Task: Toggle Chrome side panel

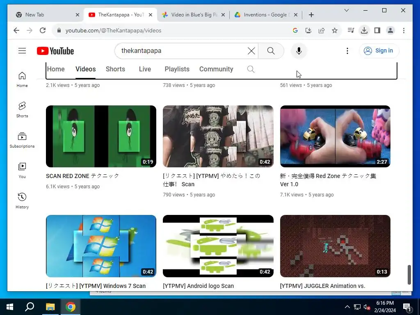Action: point(377,30)
